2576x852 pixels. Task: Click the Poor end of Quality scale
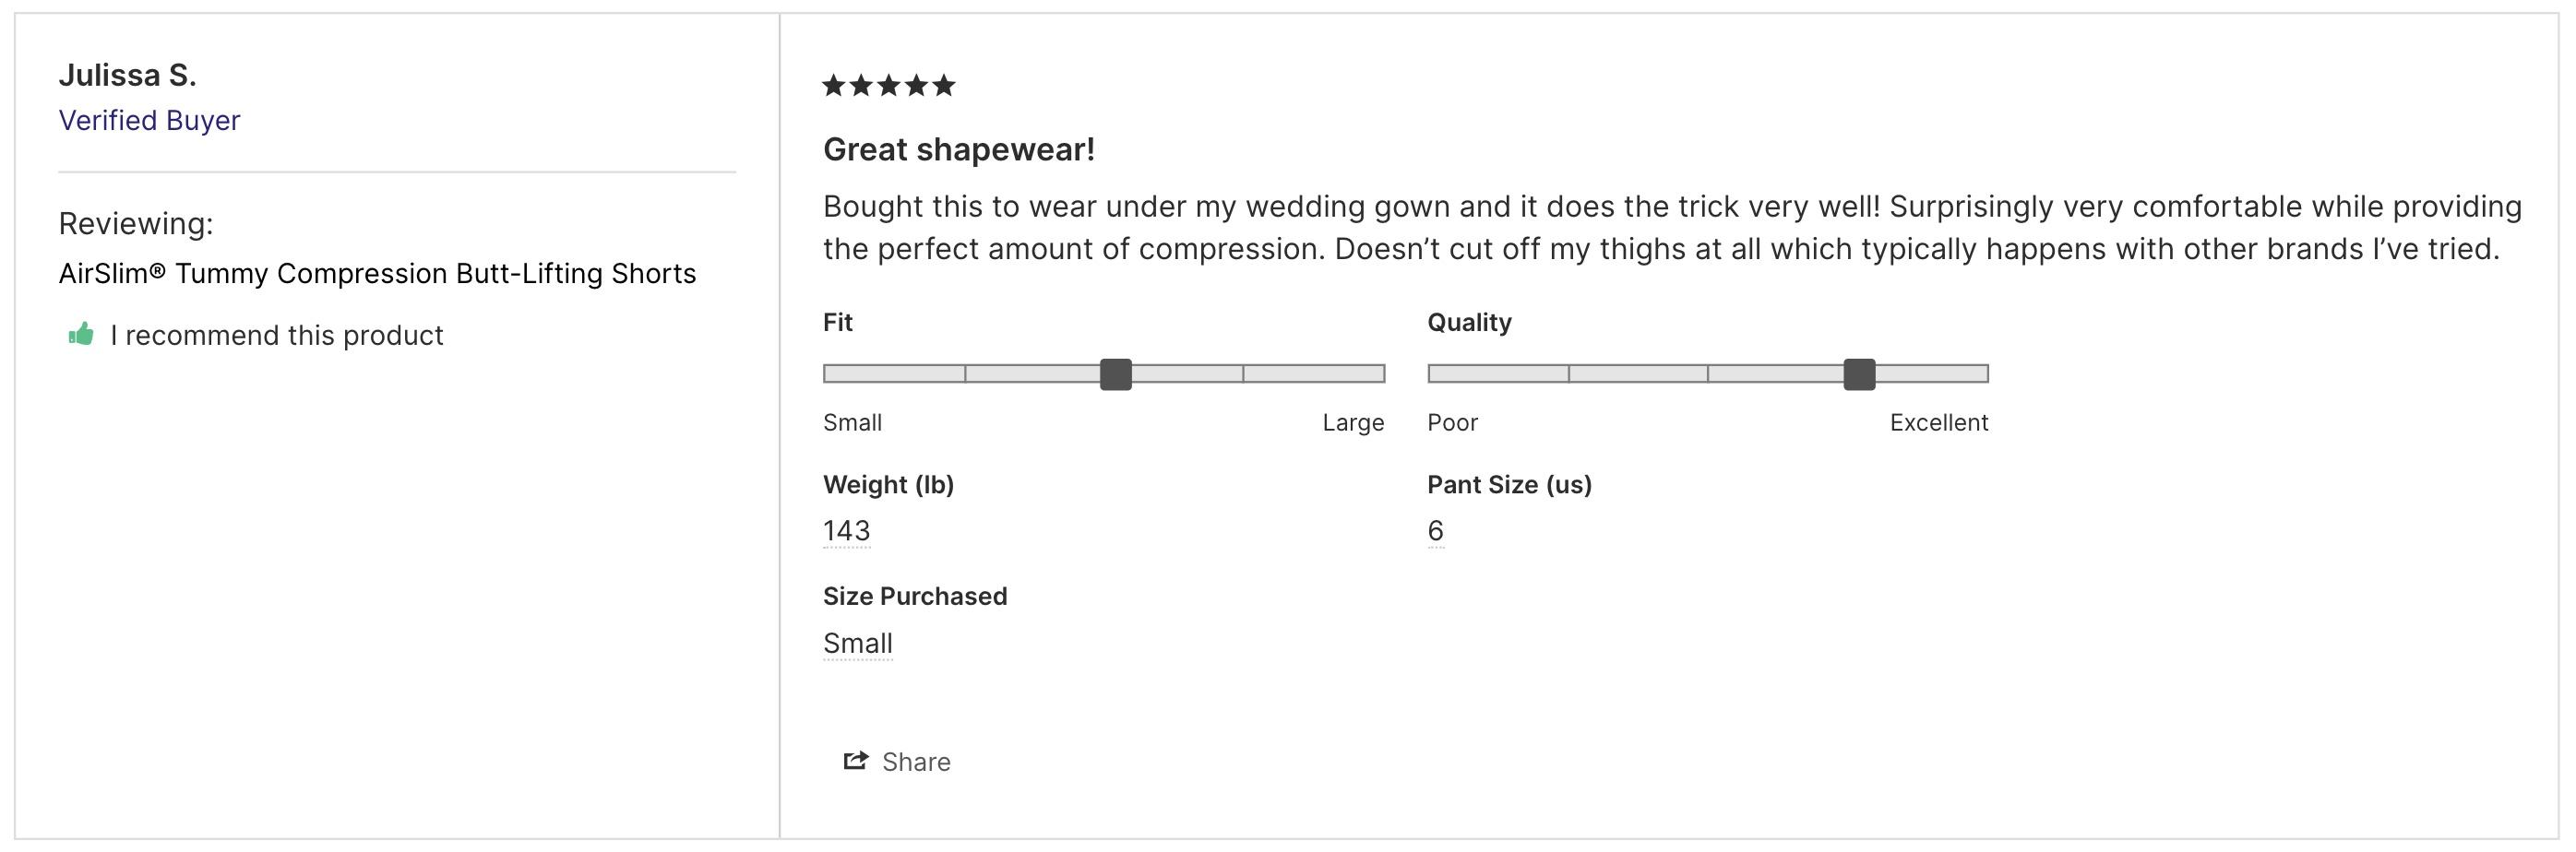pos(1452,422)
